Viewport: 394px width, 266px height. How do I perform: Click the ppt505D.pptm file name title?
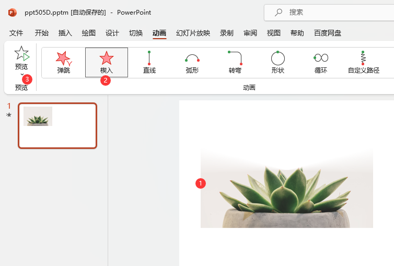(46, 13)
